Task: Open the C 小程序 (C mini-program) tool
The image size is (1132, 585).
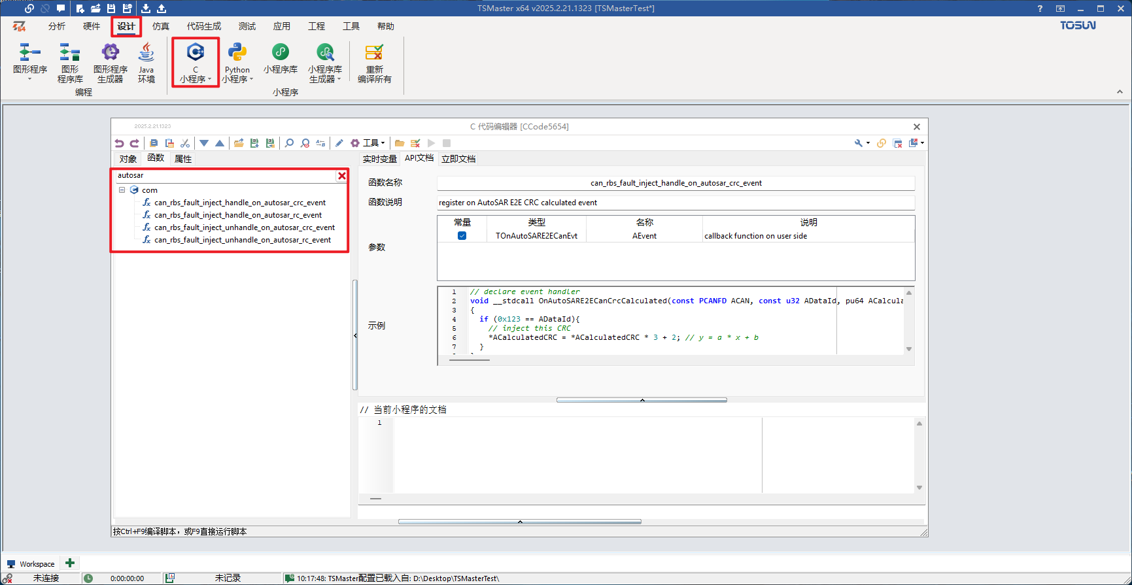Action: (196, 63)
